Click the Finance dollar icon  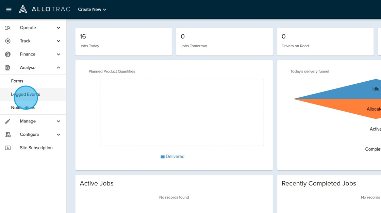[x=7, y=54]
